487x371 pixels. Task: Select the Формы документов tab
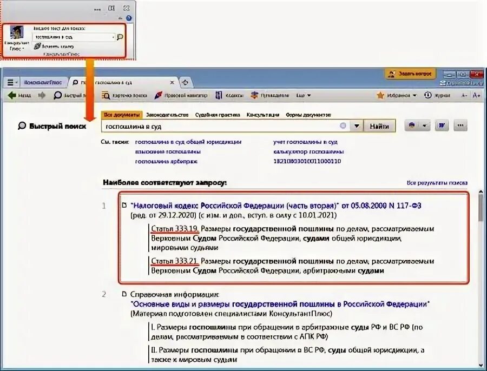click(308, 115)
